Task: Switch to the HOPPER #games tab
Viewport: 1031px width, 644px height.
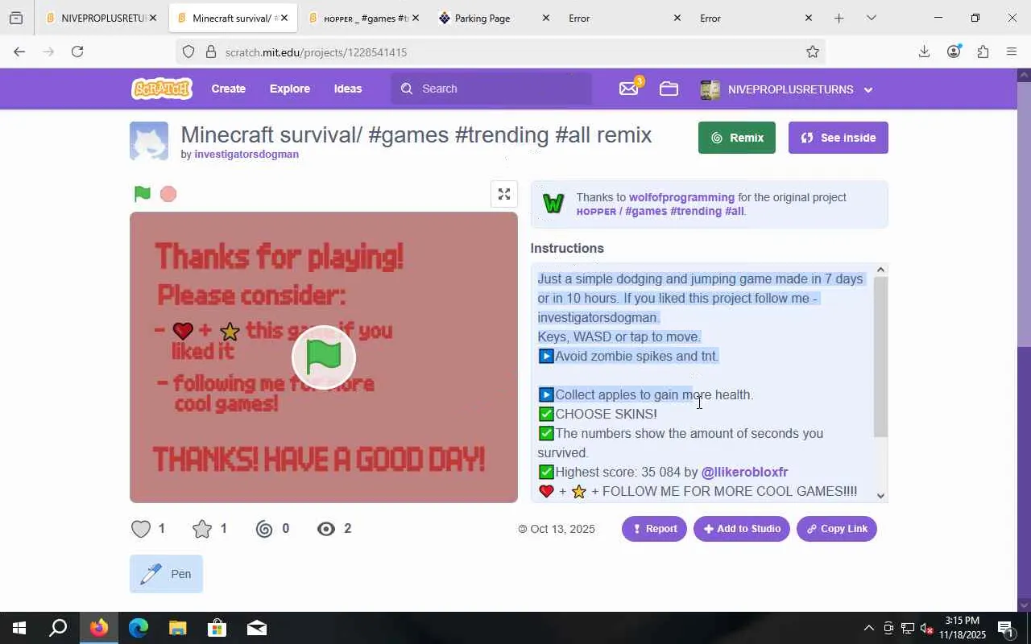Action: pos(364,18)
